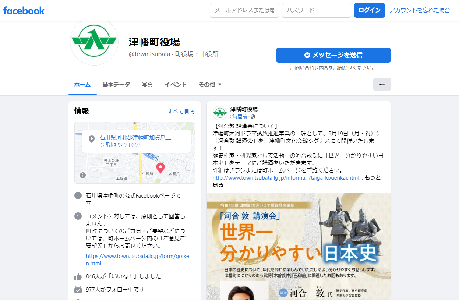Click the red map pin marker
This screenshot has width=459, height=300.
(160, 168)
